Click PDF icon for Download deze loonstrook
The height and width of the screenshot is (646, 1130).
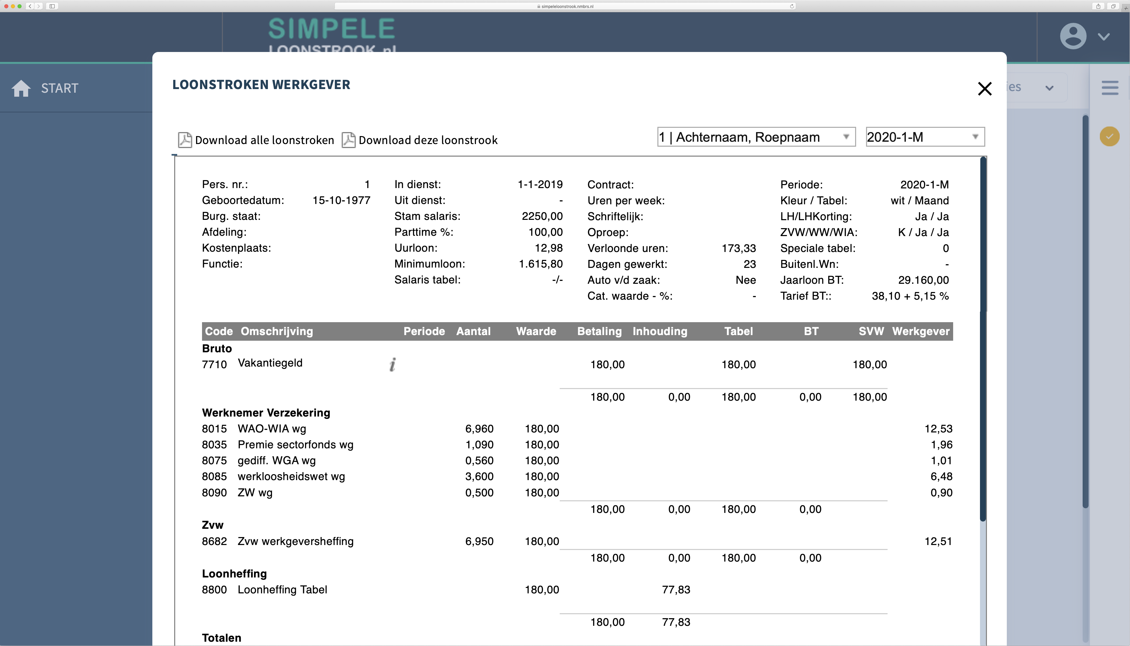[348, 140]
